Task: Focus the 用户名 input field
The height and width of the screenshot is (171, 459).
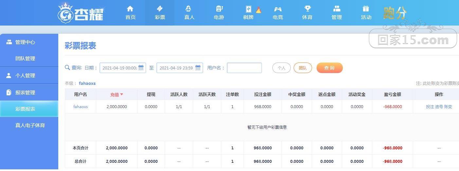Action: (244, 68)
